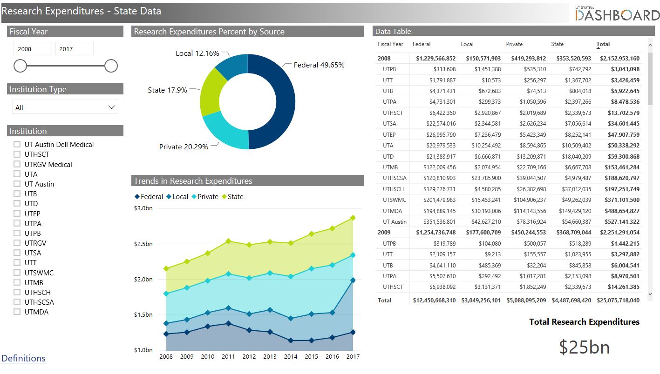The image size is (660, 374).
Task: Check the UT Austin Dell Medical checkbox
Action: point(17,144)
